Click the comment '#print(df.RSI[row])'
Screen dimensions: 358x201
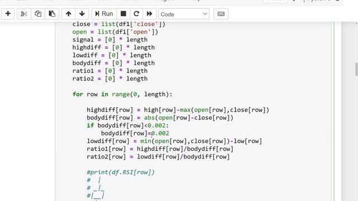(121, 172)
